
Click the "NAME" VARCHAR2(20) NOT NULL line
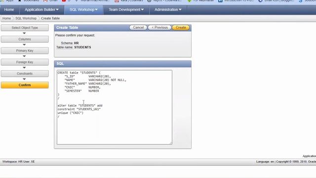coord(95,80)
